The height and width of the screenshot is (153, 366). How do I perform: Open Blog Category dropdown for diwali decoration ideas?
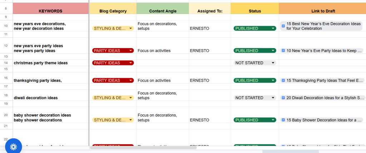(113, 97)
